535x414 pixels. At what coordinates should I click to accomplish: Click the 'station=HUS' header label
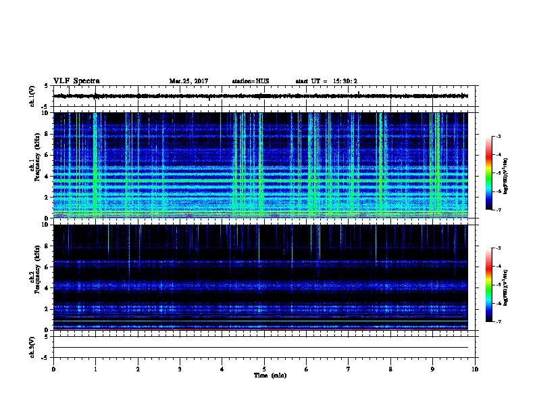click(251, 81)
